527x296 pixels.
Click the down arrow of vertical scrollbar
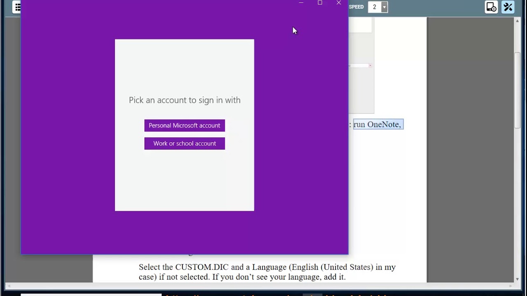click(518, 280)
